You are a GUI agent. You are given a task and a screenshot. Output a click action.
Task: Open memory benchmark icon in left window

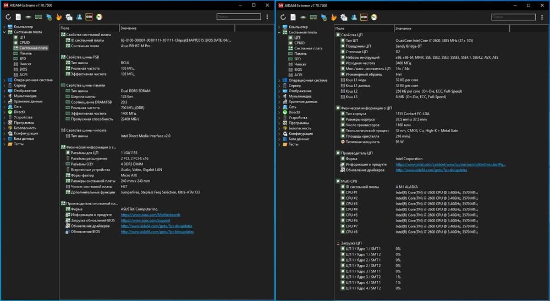(x=38, y=17)
